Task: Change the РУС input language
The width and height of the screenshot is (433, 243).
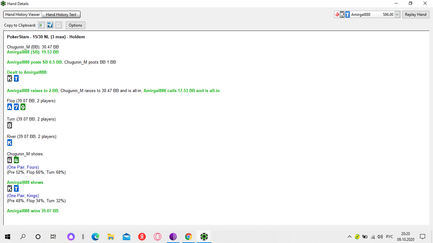Action: (390, 236)
